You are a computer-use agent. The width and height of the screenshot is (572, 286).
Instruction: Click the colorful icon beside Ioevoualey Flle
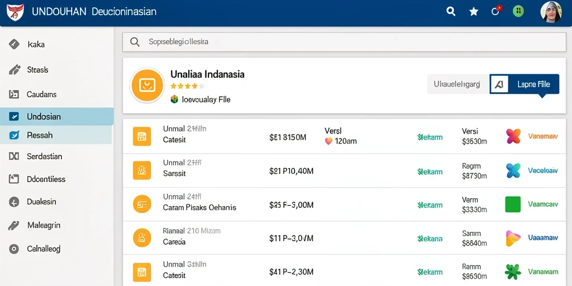[x=174, y=99]
